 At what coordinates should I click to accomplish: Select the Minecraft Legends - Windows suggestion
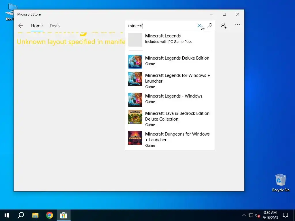(x=170, y=100)
